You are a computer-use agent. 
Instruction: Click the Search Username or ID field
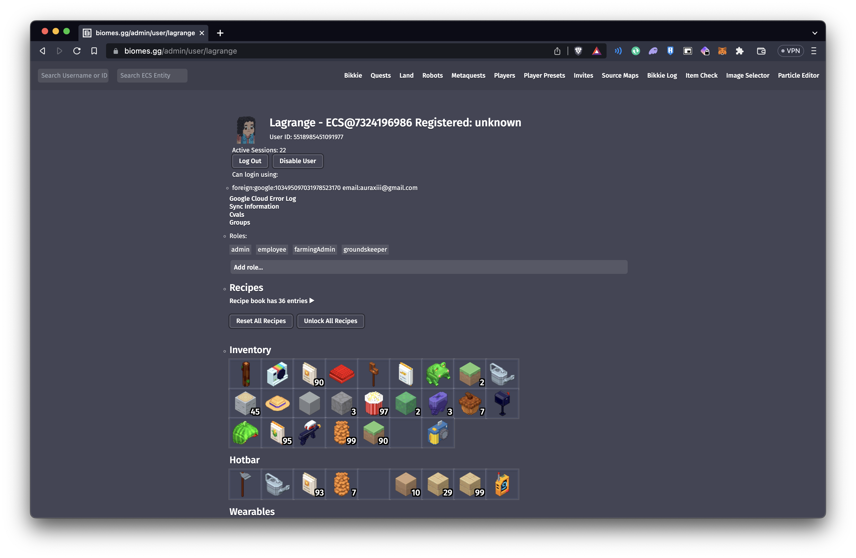(x=73, y=76)
